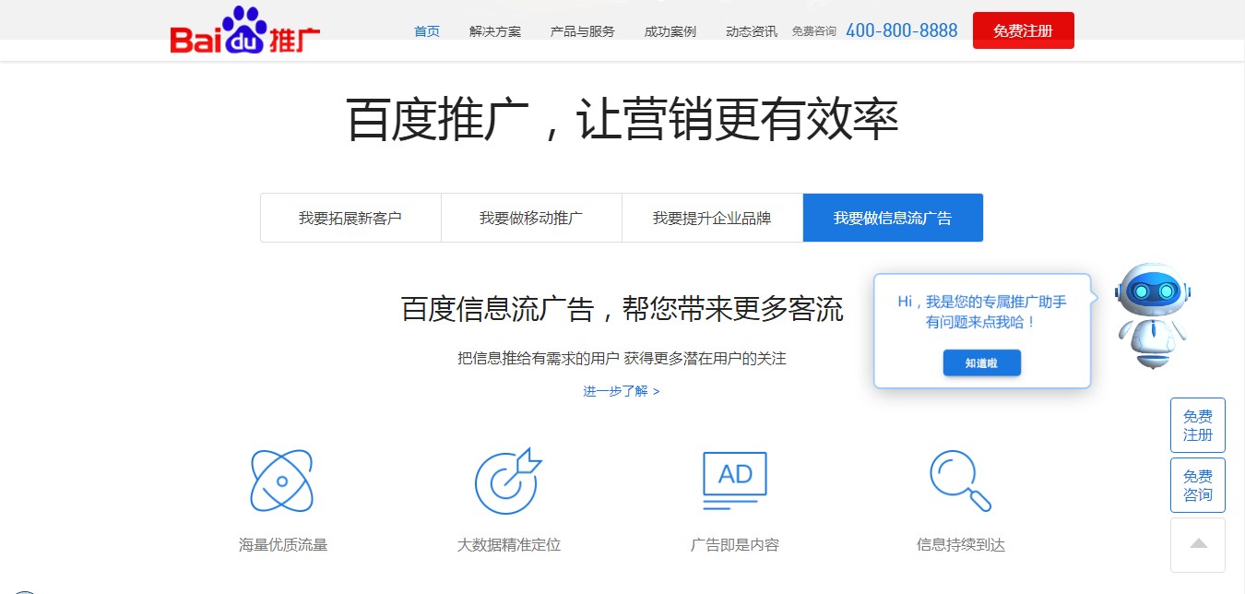This screenshot has width=1245, height=594.
Task: Click the 400-800-8888 phone number
Action: pyautogui.click(x=902, y=30)
